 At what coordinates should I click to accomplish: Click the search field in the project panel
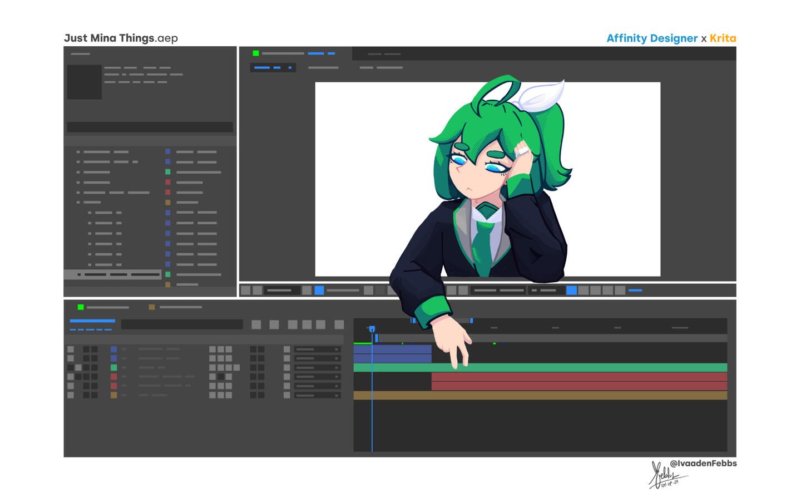click(150, 127)
